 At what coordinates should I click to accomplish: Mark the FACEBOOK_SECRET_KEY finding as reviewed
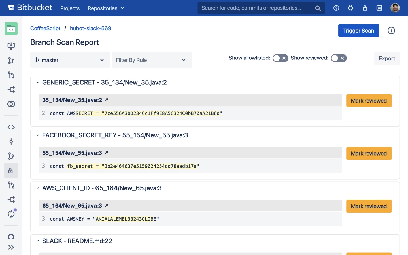[369, 153]
